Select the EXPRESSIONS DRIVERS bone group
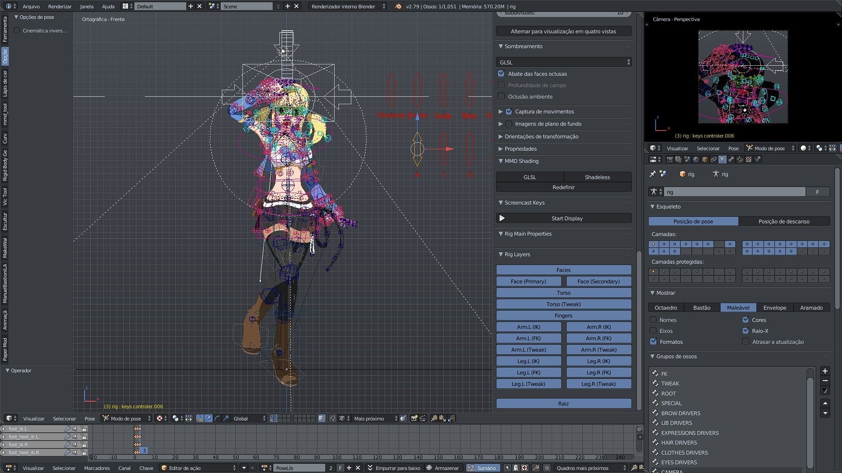This screenshot has width=842, height=473. [x=689, y=433]
